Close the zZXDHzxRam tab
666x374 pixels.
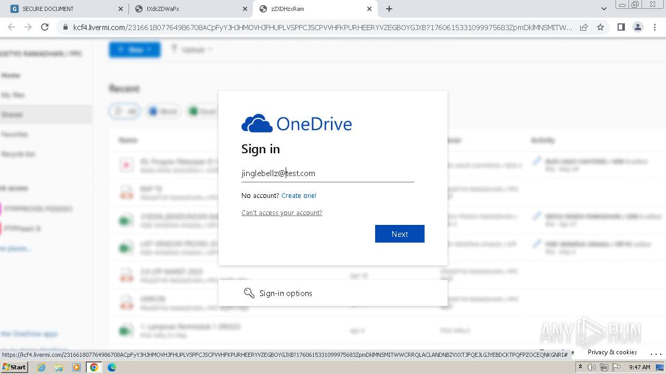pyautogui.click(x=369, y=9)
